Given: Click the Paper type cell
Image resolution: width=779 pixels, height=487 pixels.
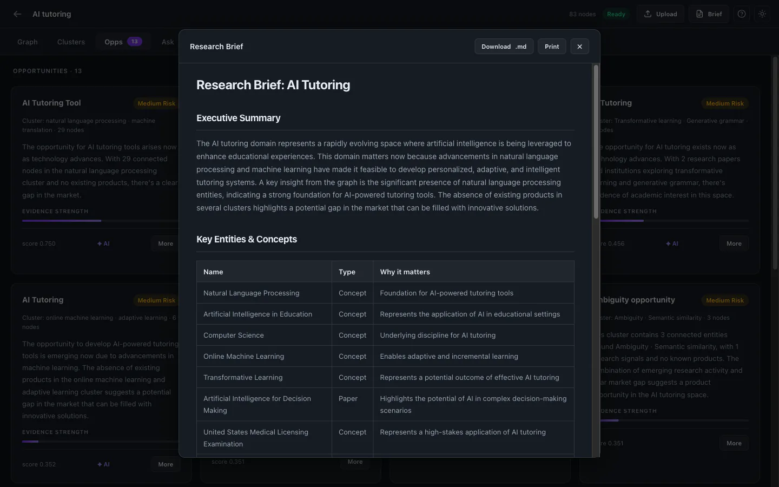Looking at the screenshot, I should point(352,404).
